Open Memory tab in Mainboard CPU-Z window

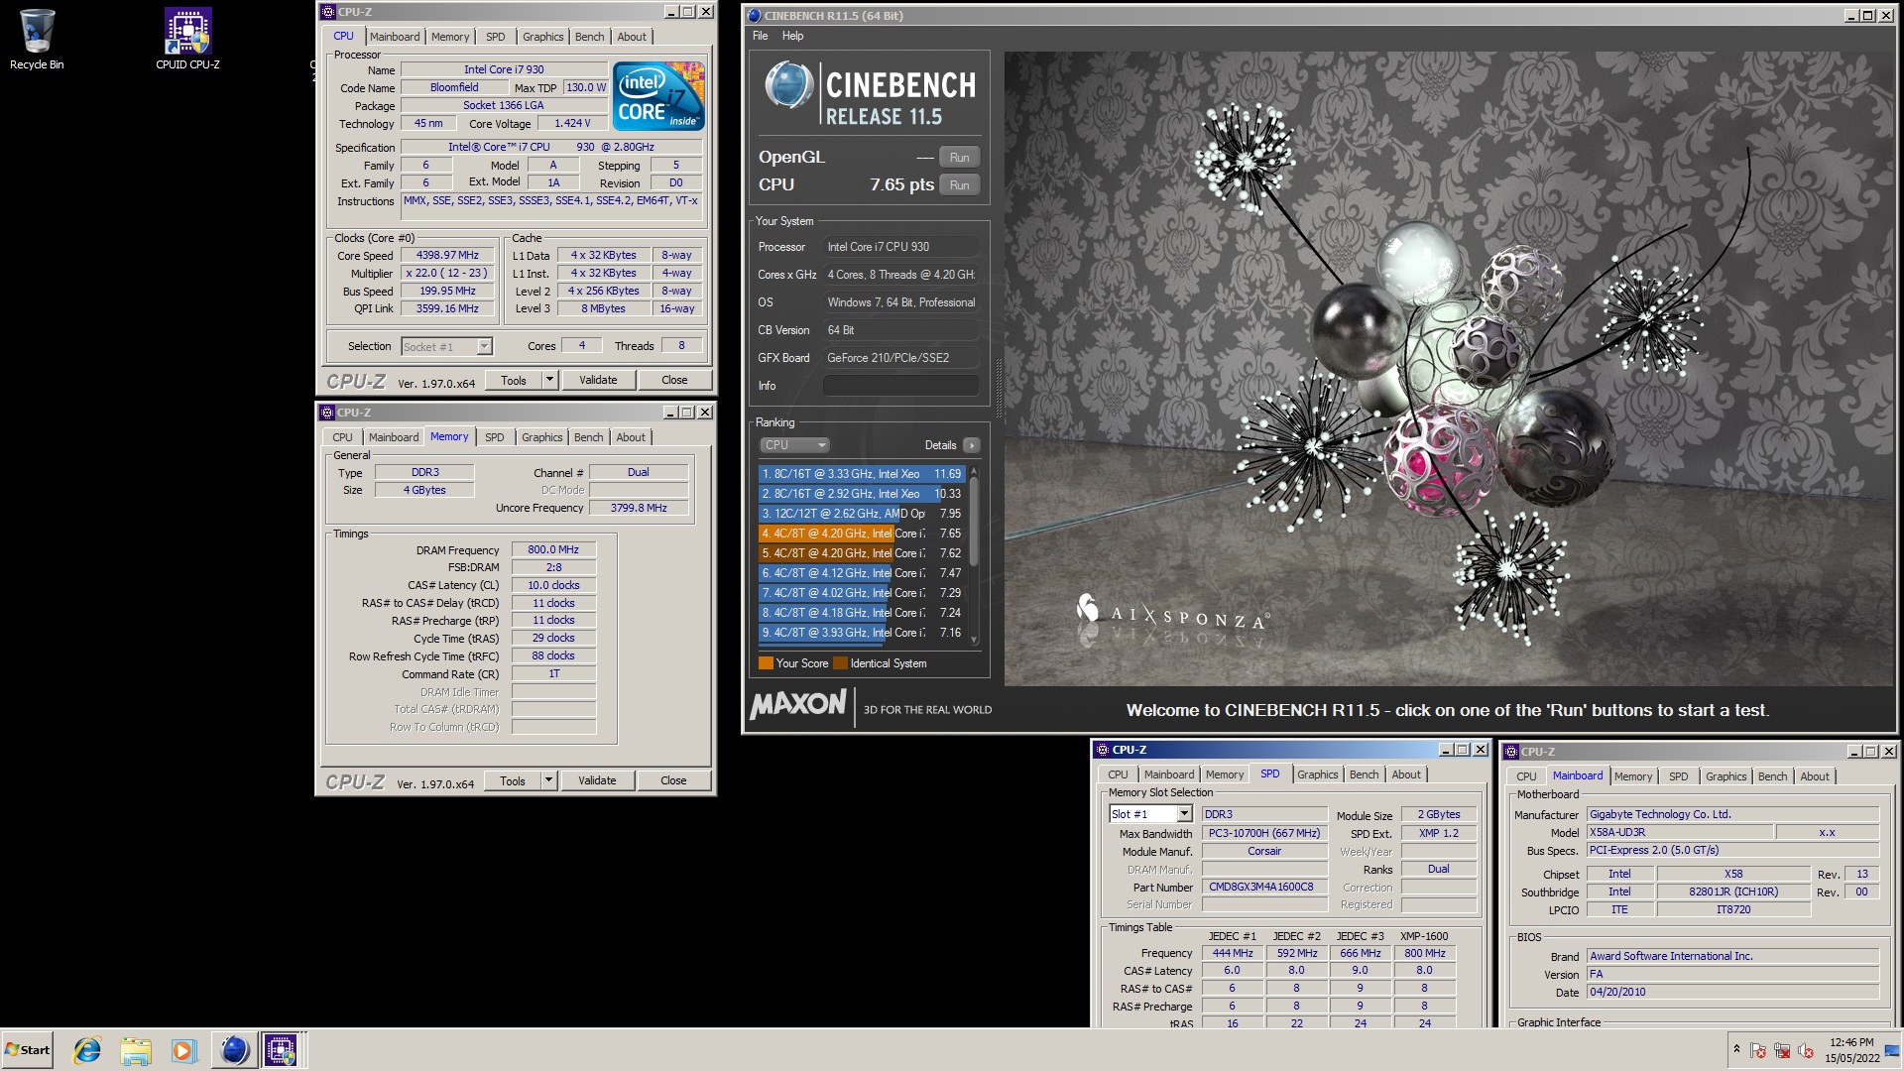tap(1632, 776)
